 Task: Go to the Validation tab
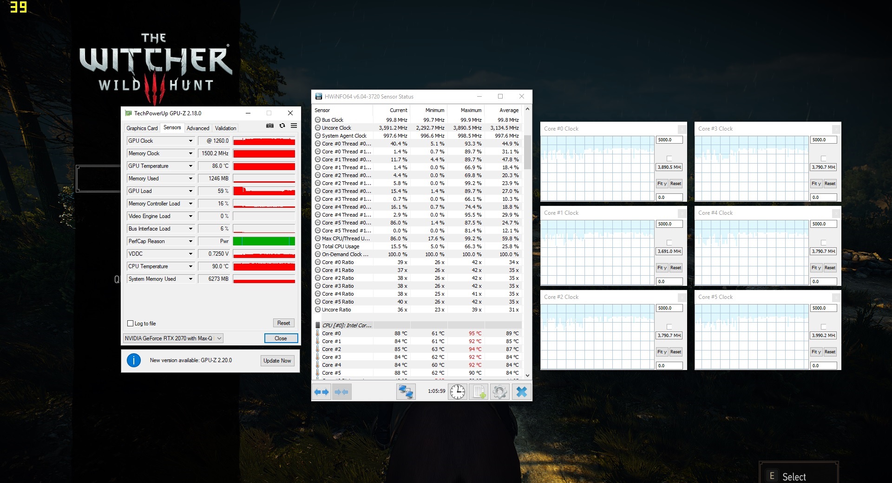(226, 128)
